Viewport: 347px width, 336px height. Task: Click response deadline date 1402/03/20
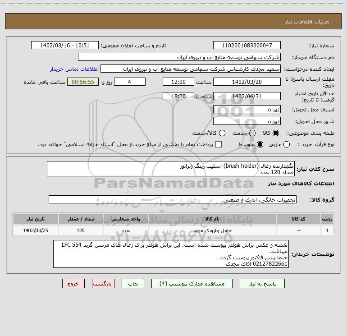(247, 82)
